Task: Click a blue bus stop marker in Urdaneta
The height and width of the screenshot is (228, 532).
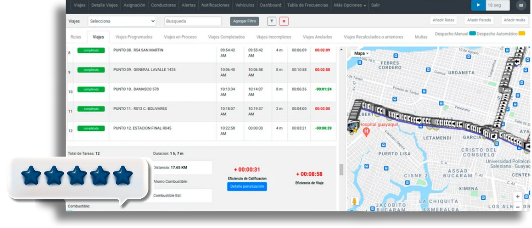Action: click(468, 56)
